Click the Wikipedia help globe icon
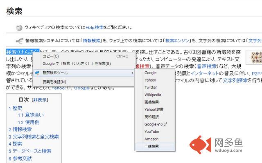Image resolution: width=262 pixels, height=163 pixels. [x=19, y=28]
